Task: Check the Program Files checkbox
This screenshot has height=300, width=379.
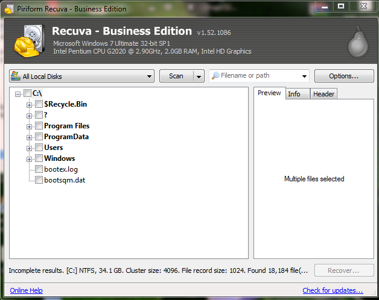Action: (x=39, y=125)
